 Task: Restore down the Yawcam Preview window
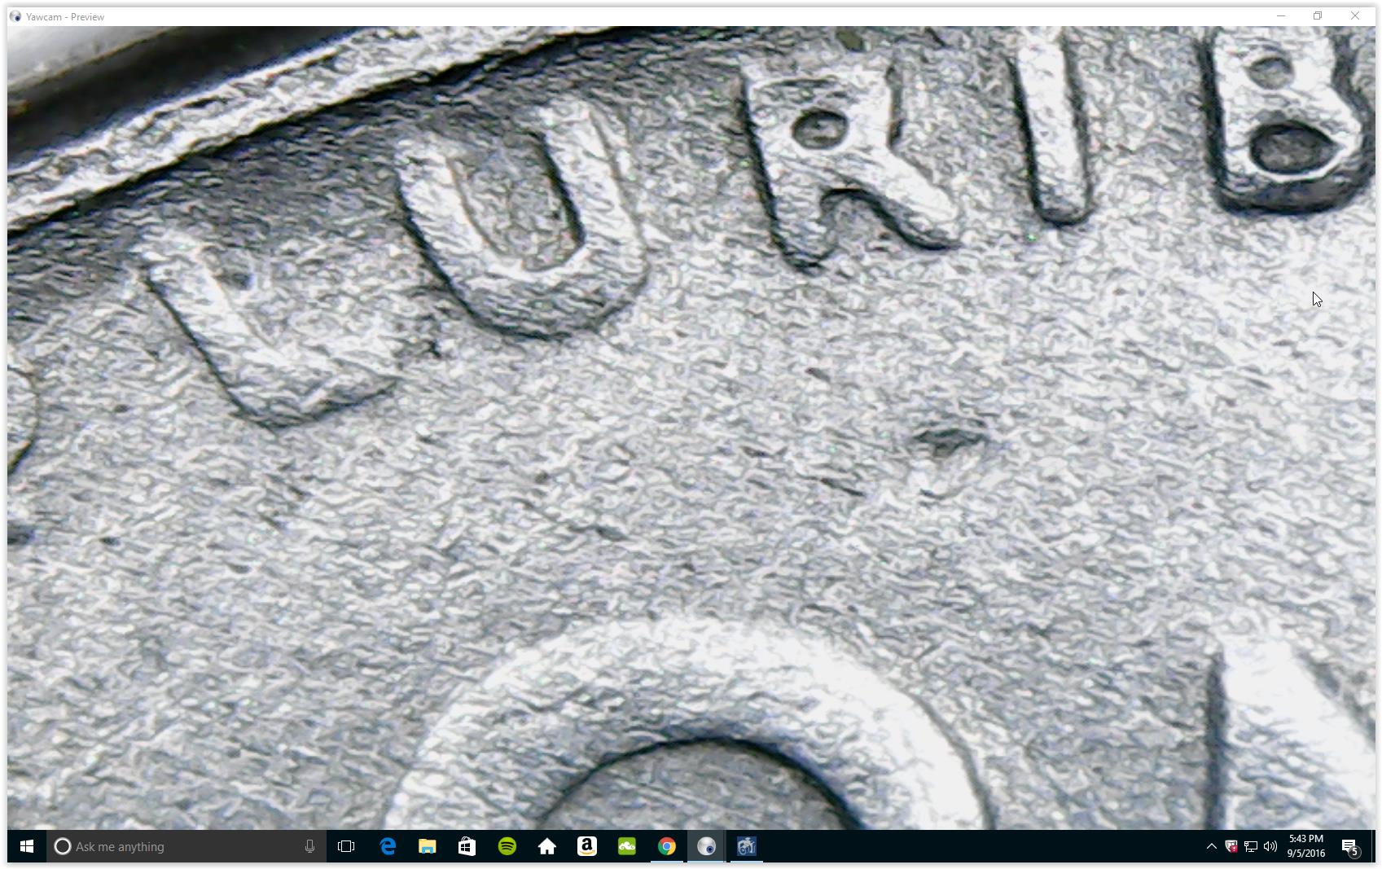pos(1318,16)
